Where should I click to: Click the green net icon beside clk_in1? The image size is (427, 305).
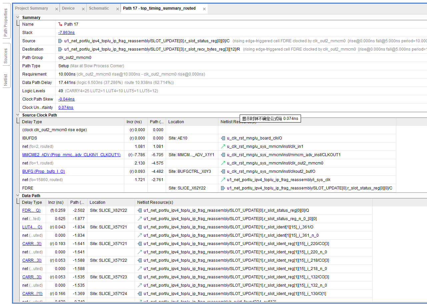tap(223, 147)
